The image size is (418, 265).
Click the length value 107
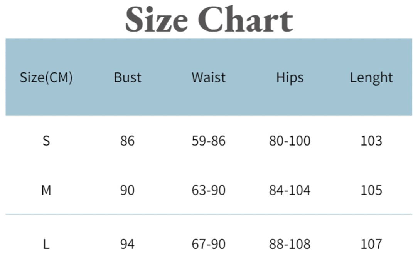click(371, 244)
